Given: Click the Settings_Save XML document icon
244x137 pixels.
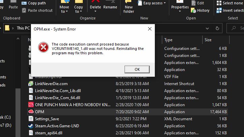Looking at the screenshot, I should pos(31,119).
